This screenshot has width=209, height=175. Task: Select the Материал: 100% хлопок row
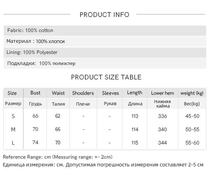click(105, 41)
